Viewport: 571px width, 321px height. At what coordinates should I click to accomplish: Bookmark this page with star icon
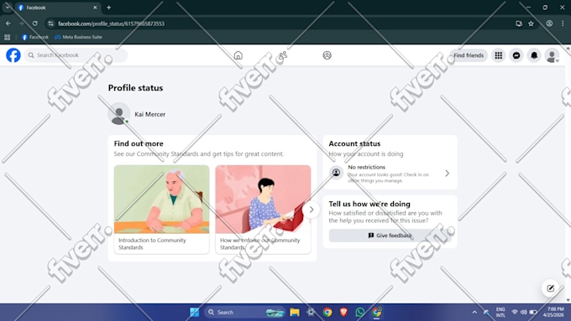point(531,23)
